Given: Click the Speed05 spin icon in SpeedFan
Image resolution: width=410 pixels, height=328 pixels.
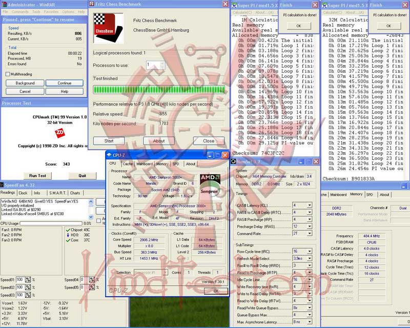Looking at the screenshot, I should tap(92, 287).
